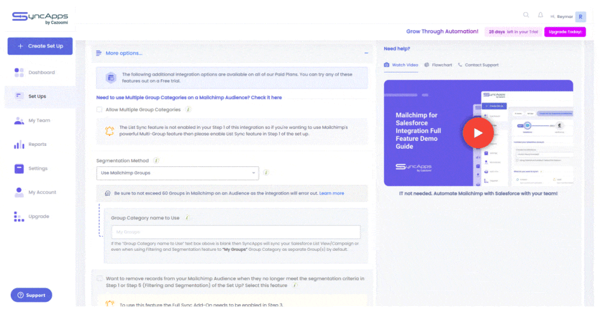Open the Settings sidebar icon

(x=19, y=169)
